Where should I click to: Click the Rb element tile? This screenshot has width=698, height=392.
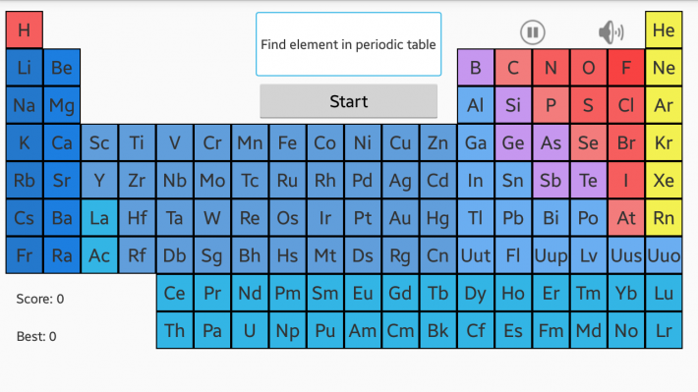25,180
